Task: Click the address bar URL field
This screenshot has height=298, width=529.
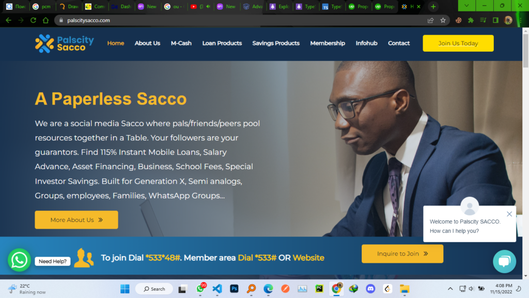Action: click(x=243, y=20)
